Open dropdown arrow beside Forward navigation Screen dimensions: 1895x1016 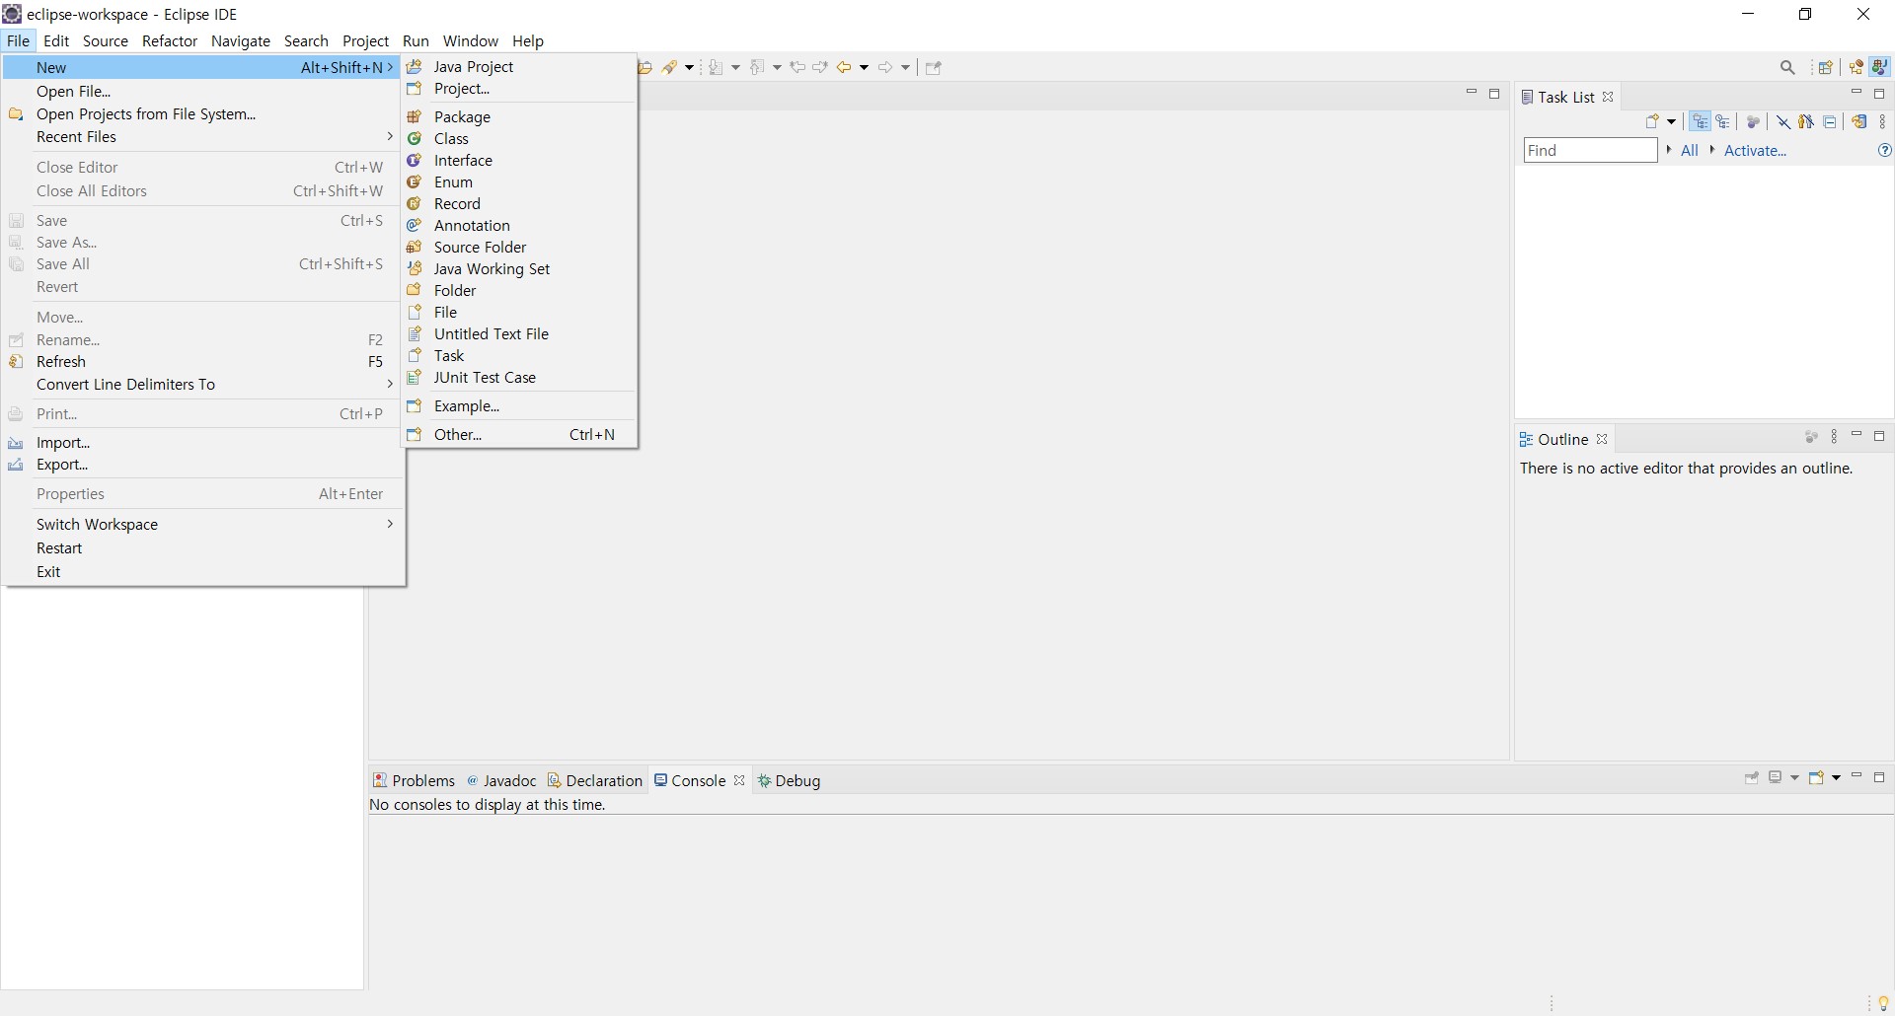pos(905,67)
